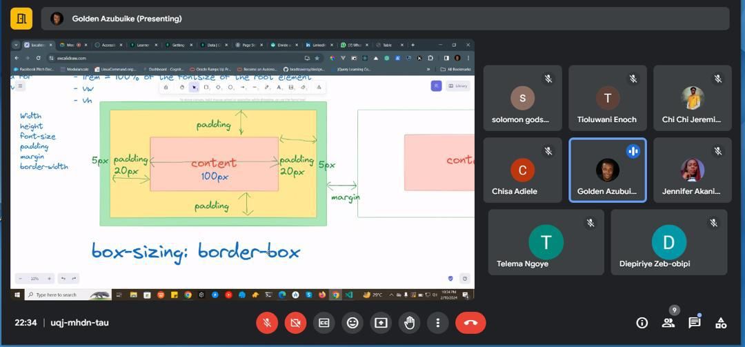Click the presenter name Golden Azubuike (Presenting)
This screenshot has width=745, height=347.
127,19
